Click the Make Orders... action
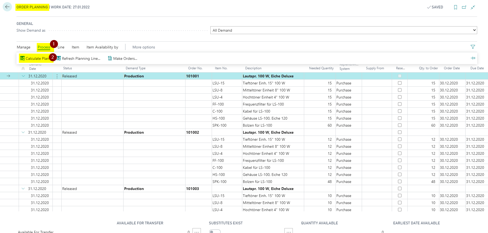 [x=122, y=58]
